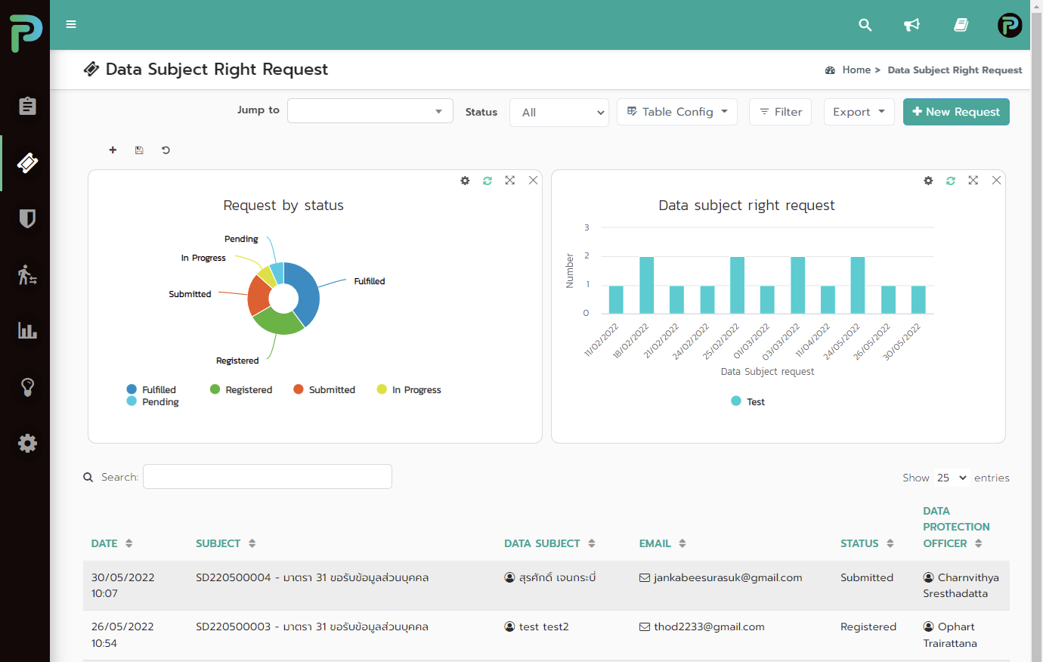The image size is (1043, 662).
Task: Reset the dashboard layout
Action: tap(166, 150)
